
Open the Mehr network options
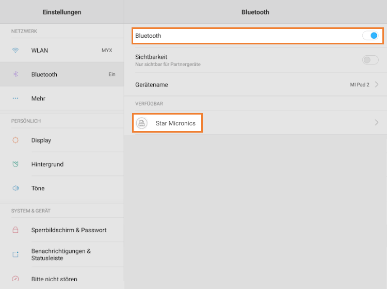pos(62,98)
